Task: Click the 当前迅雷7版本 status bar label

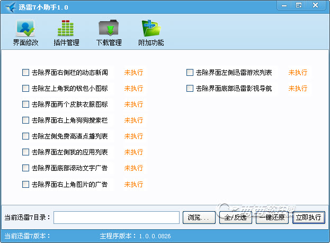Action: pos(28,236)
